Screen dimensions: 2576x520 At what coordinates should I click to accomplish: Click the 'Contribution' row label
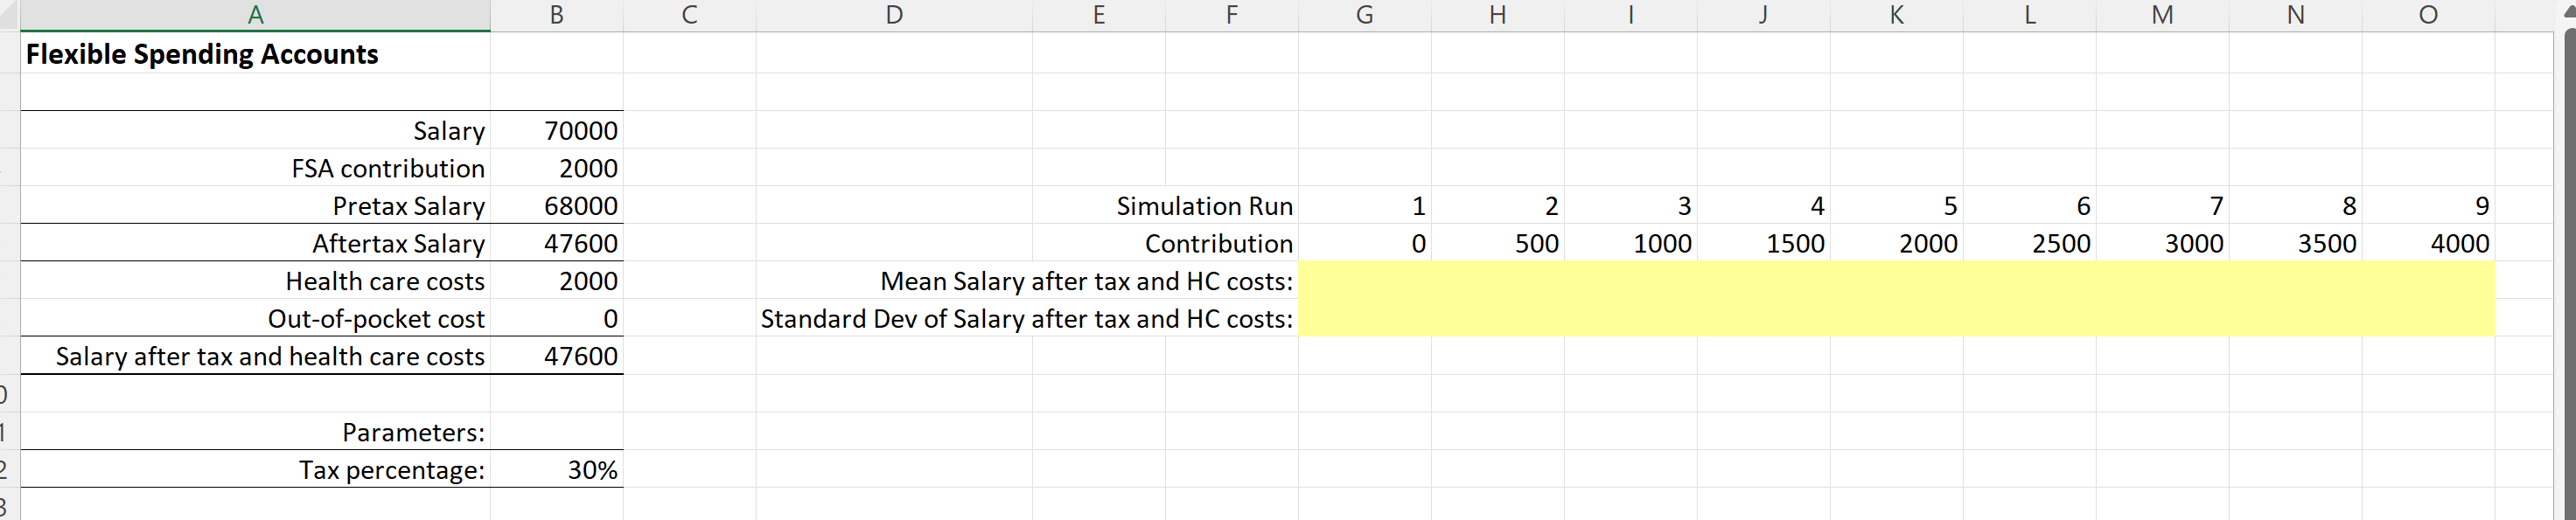[1218, 243]
